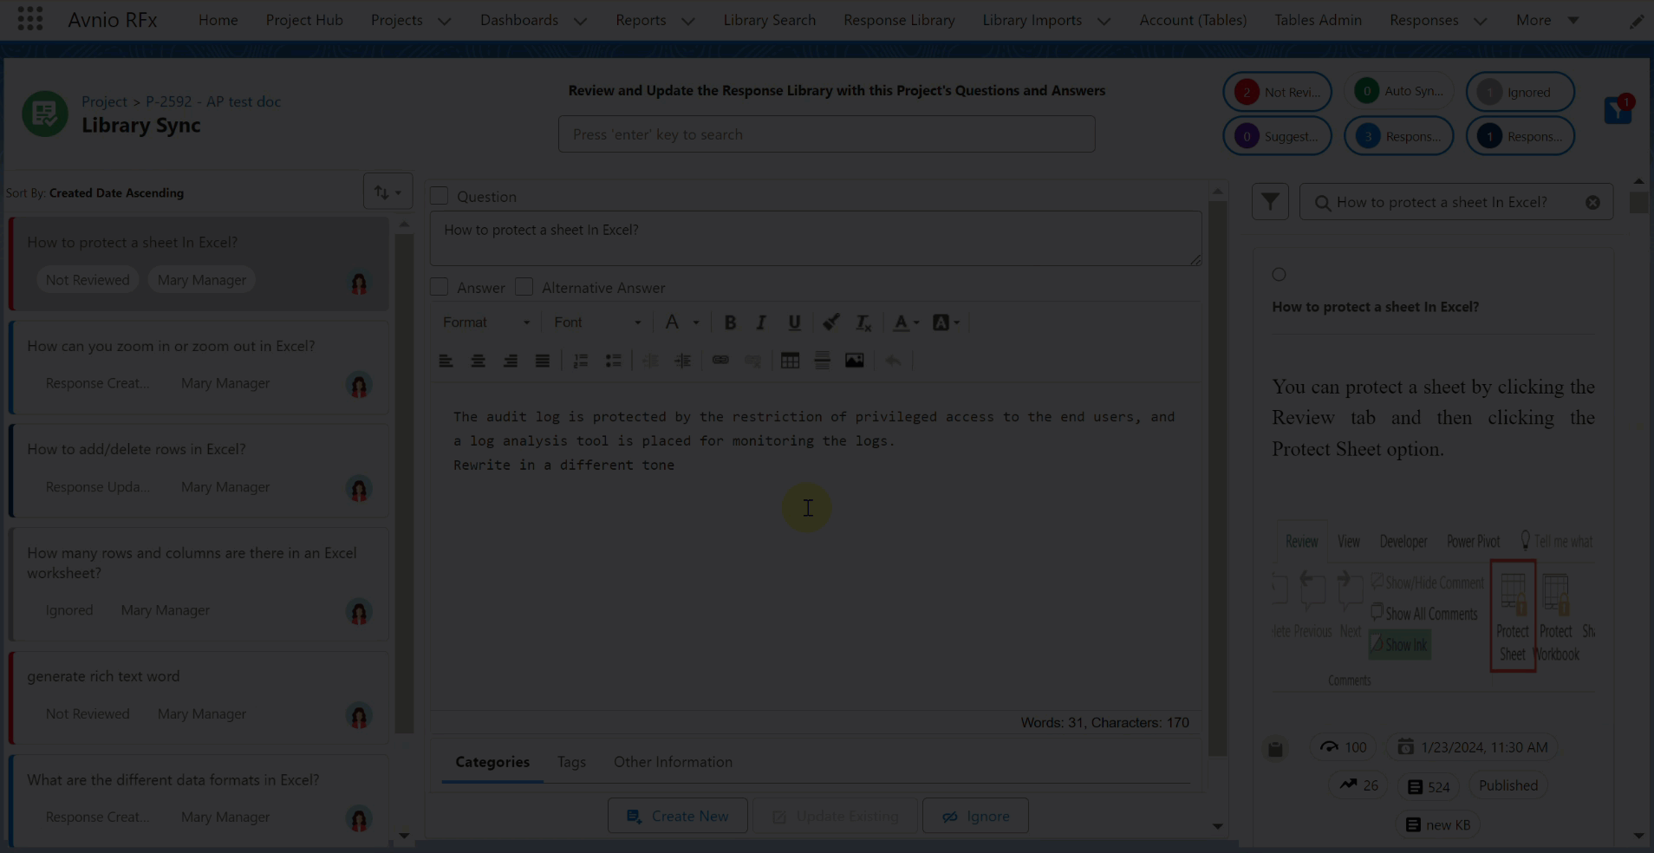This screenshot has width=1654, height=853.
Task: Toggle underline formatting
Action: [794, 322]
